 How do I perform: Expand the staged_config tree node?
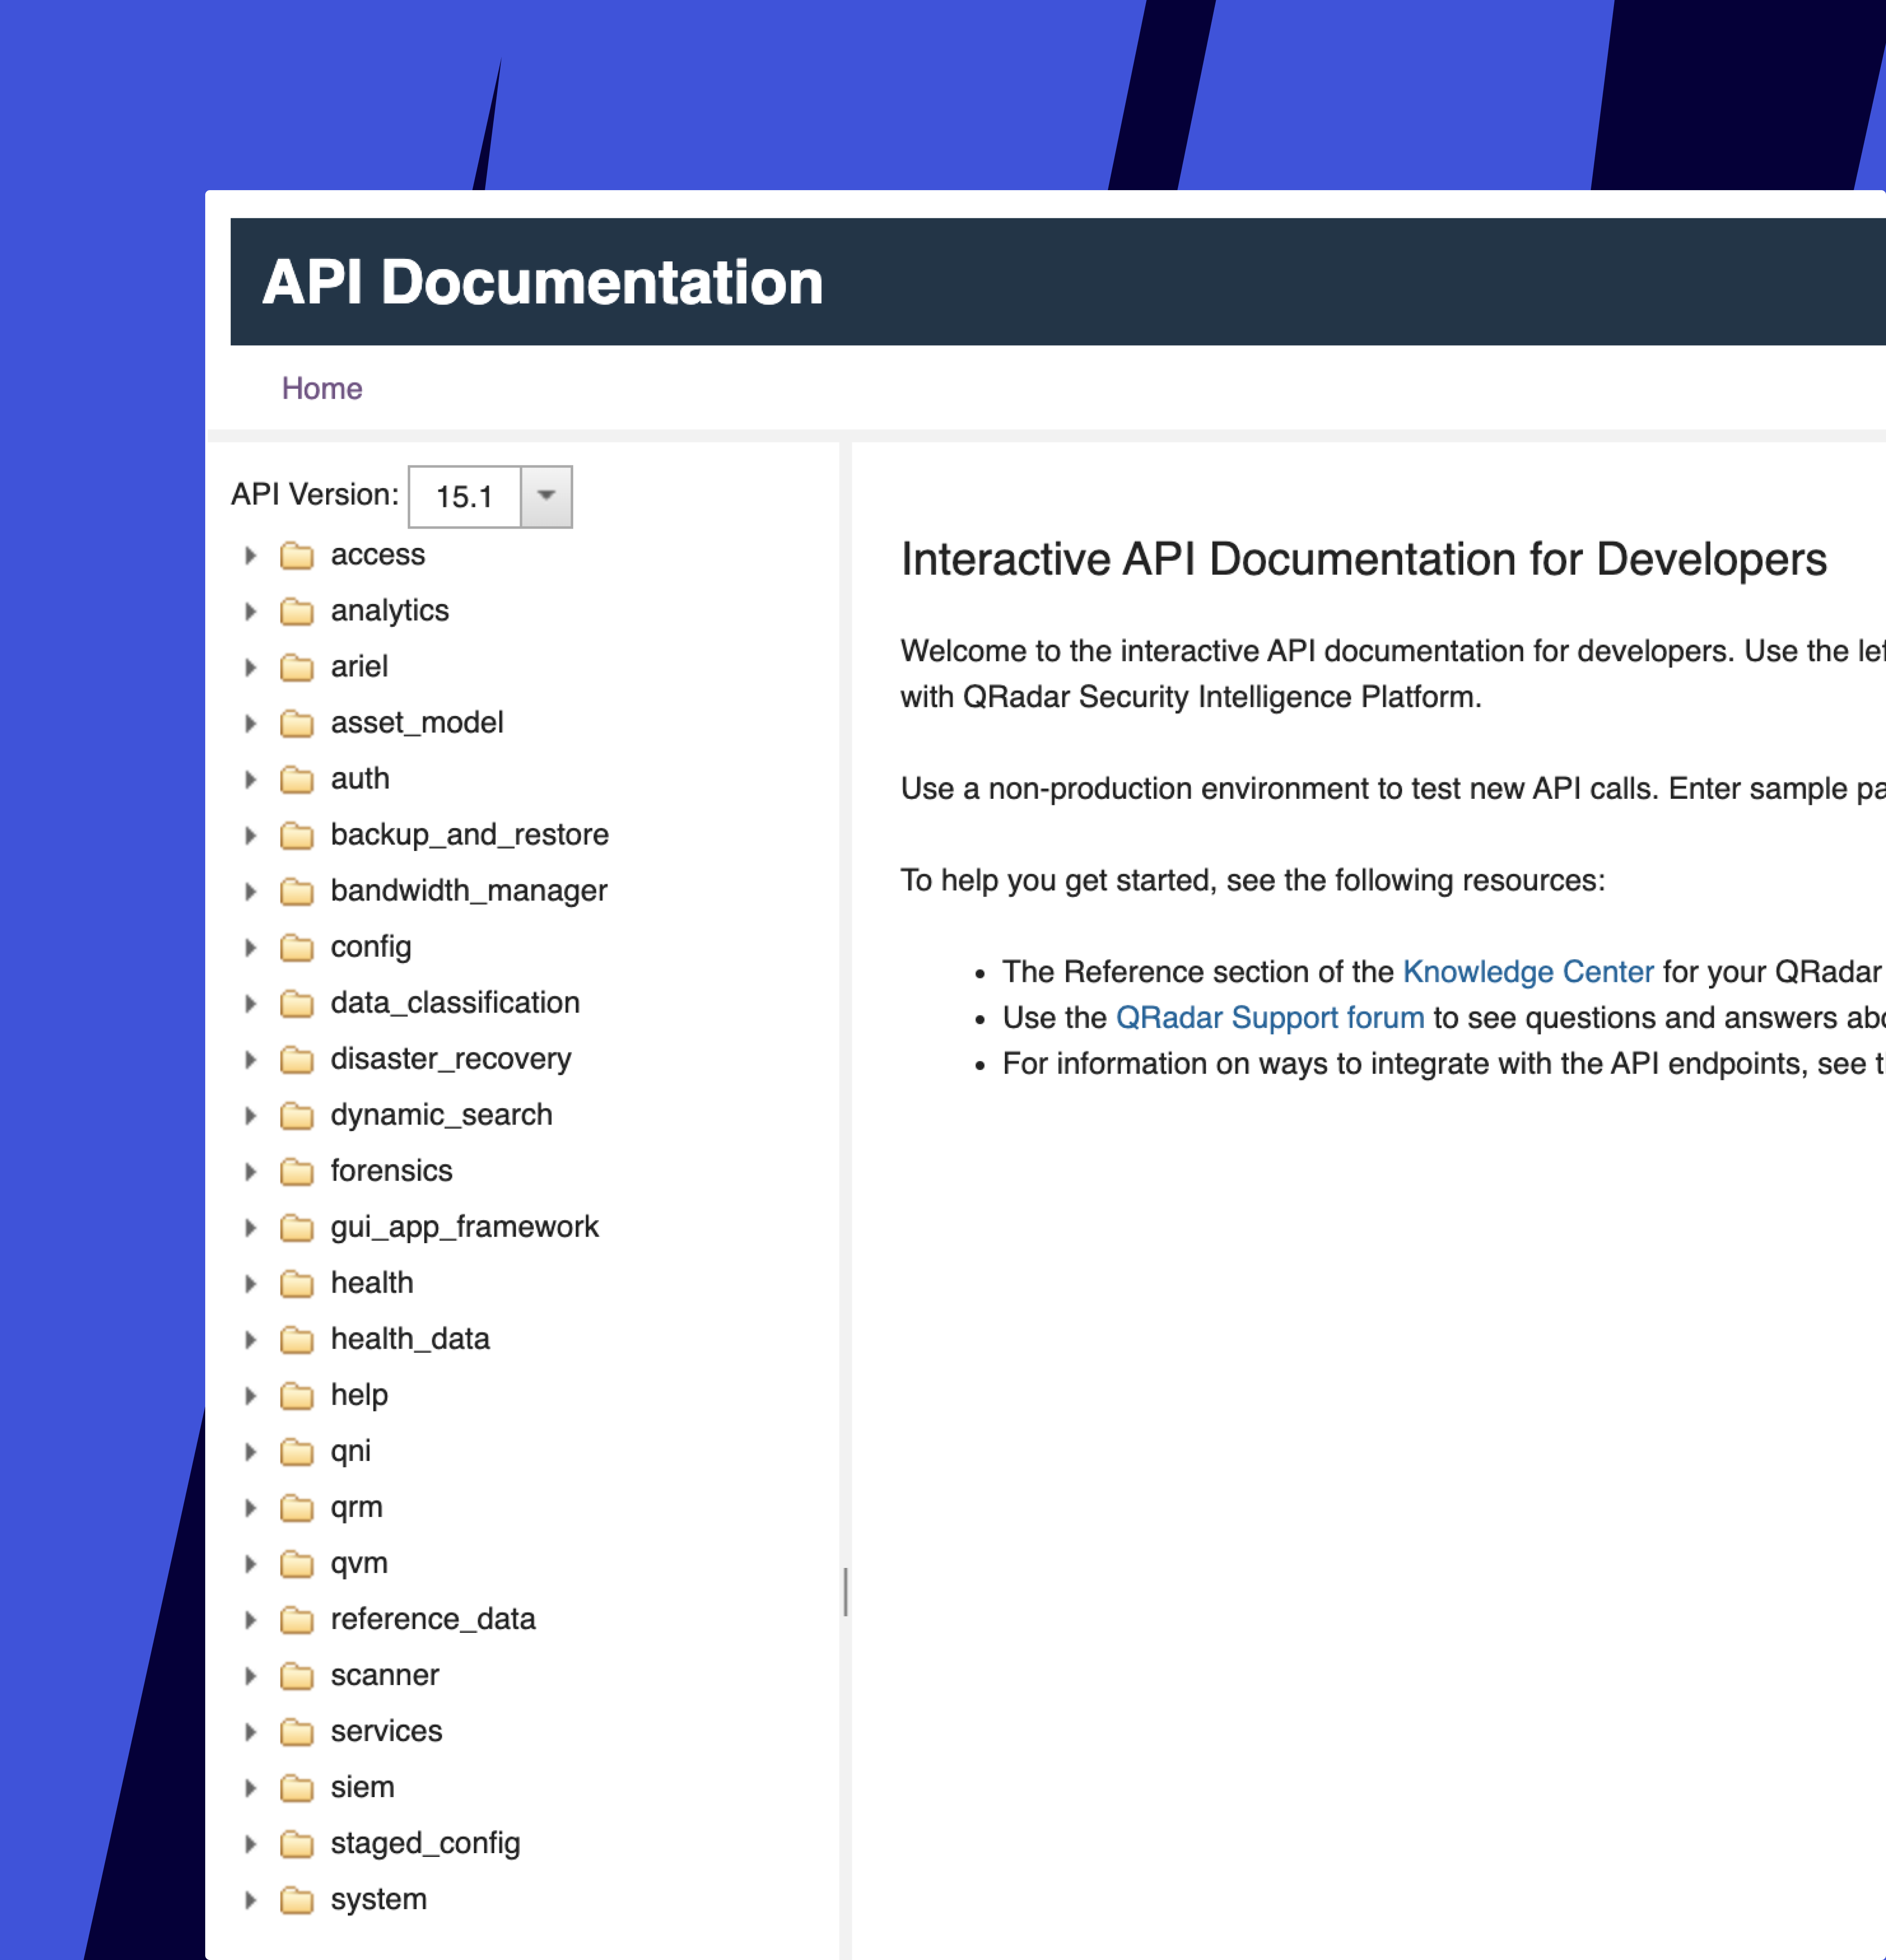pos(250,1843)
